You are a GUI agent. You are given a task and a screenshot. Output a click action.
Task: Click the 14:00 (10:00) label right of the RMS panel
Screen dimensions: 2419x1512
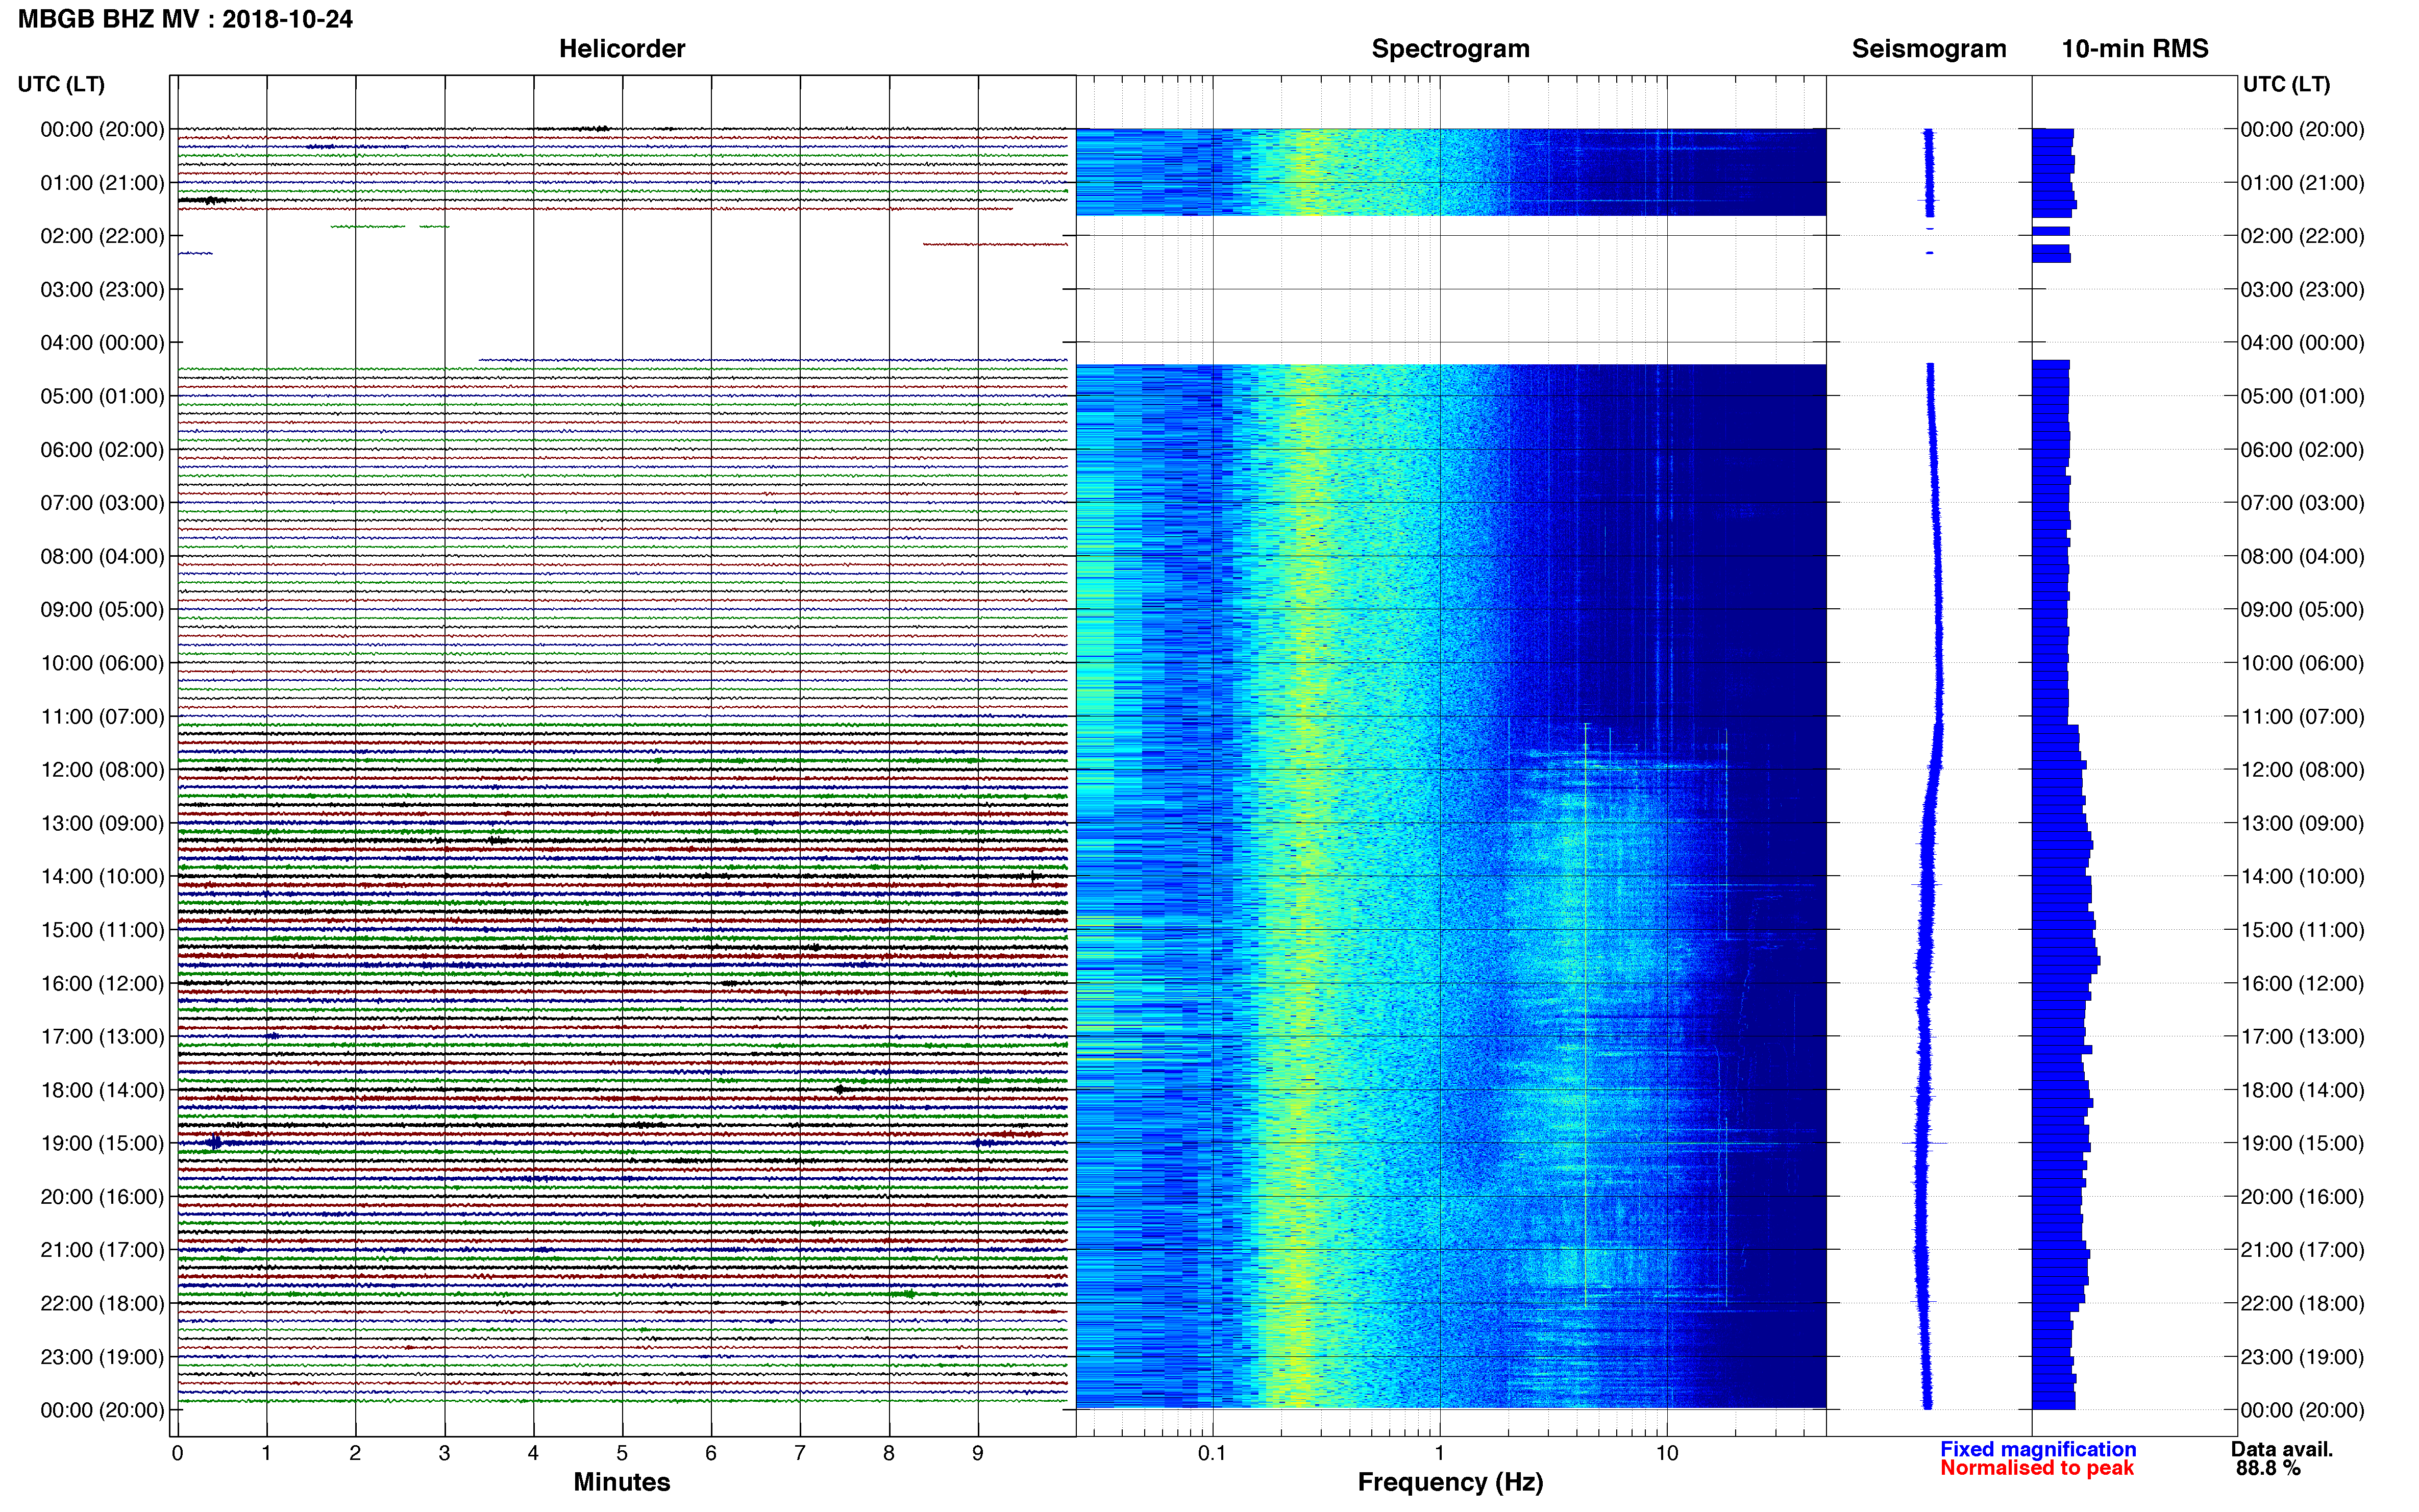pyautogui.click(x=2302, y=877)
